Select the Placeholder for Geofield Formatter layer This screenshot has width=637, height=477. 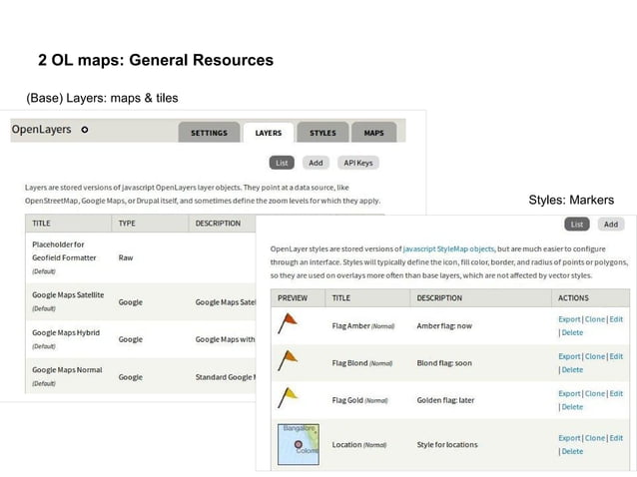(x=64, y=250)
